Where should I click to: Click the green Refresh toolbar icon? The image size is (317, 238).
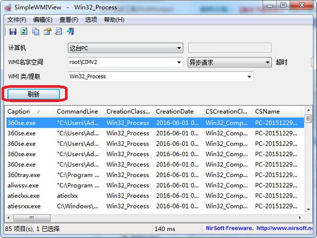pos(24,31)
